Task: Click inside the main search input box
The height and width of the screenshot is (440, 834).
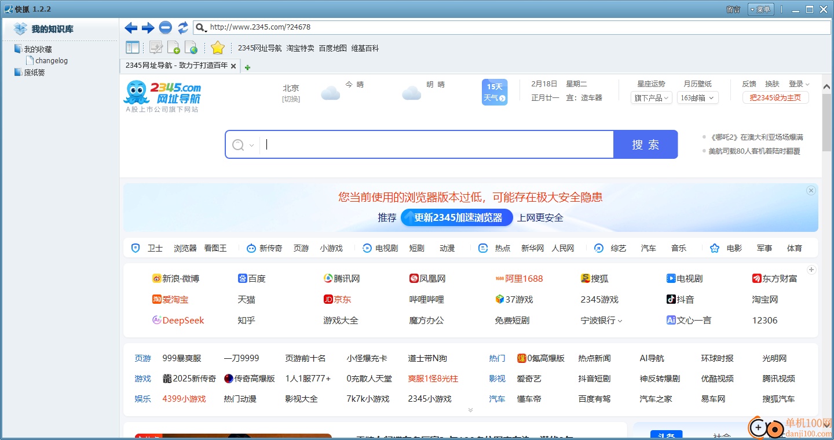Action: pyautogui.click(x=437, y=144)
